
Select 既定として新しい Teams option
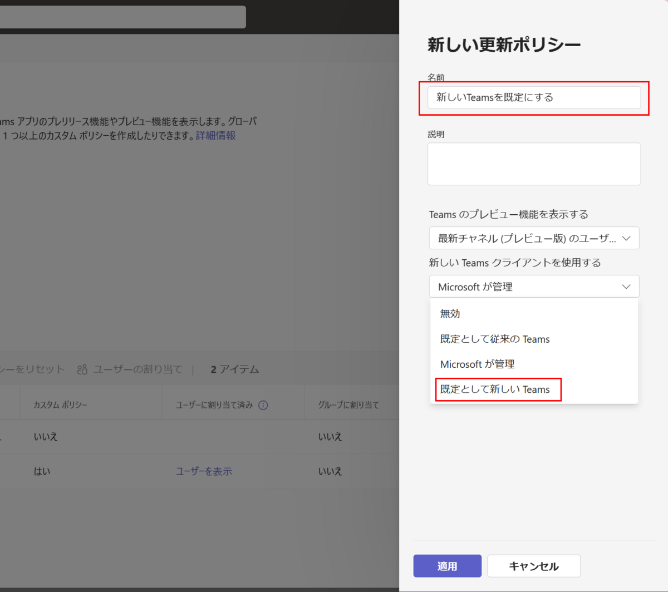click(x=534, y=389)
